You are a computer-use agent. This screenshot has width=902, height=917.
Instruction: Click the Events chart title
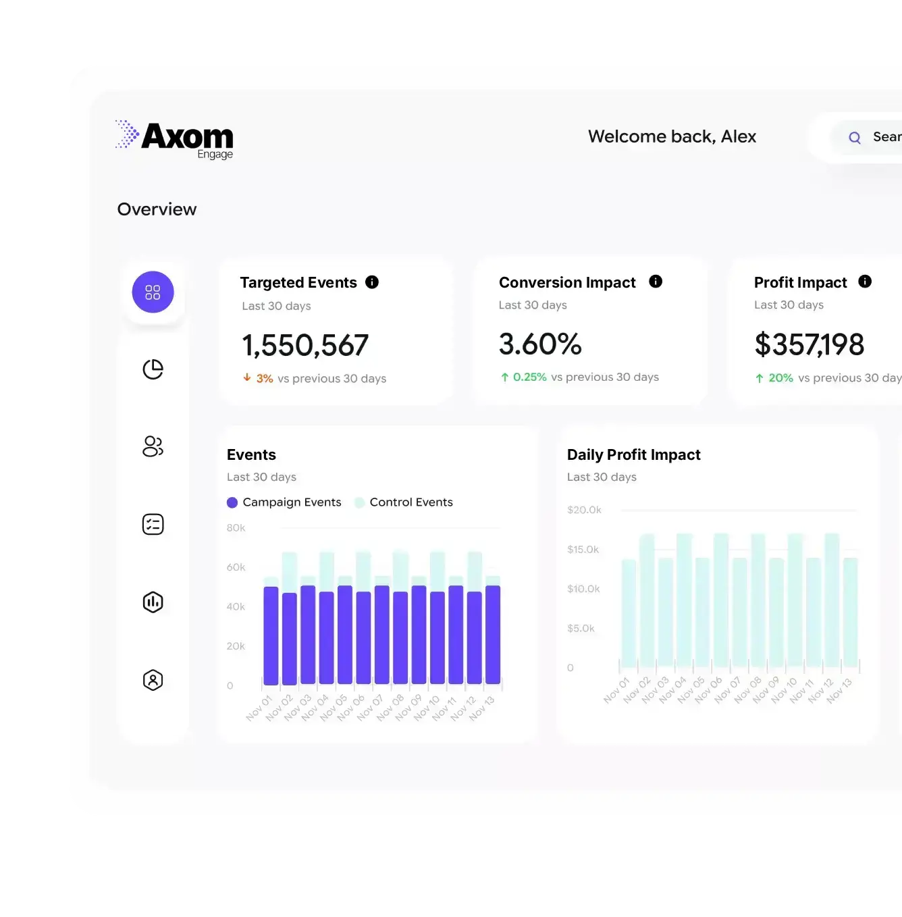tap(251, 454)
